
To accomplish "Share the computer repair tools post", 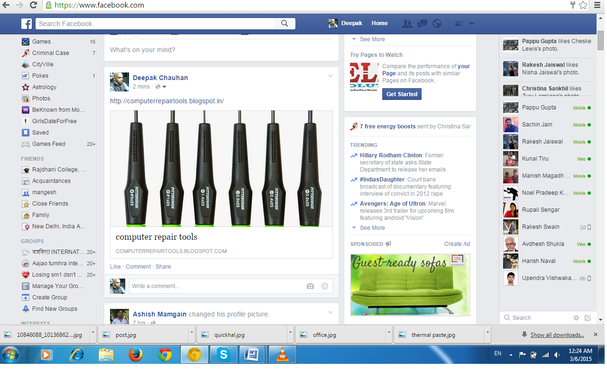I will [x=163, y=266].
